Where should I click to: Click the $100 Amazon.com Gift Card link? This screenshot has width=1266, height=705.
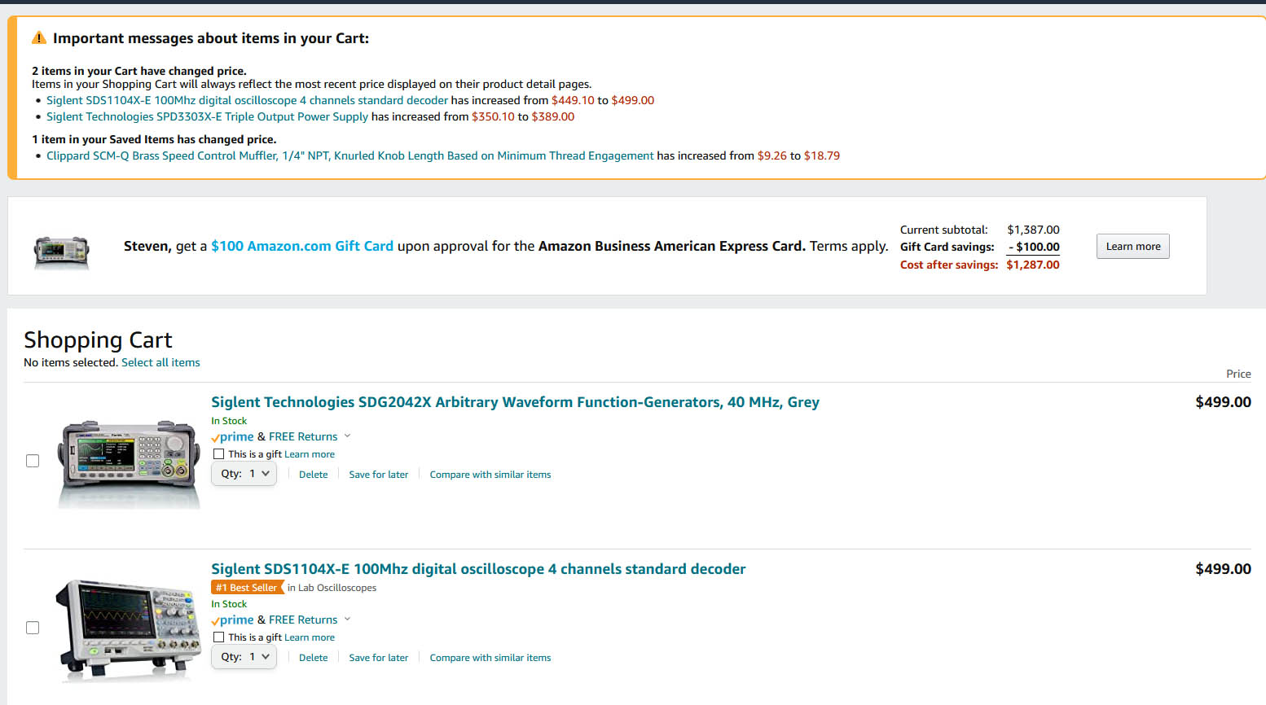coord(302,246)
